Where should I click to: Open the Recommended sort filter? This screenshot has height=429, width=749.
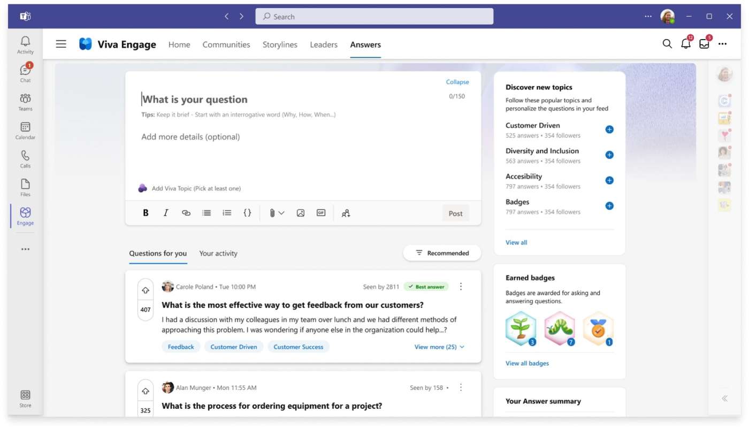click(442, 252)
